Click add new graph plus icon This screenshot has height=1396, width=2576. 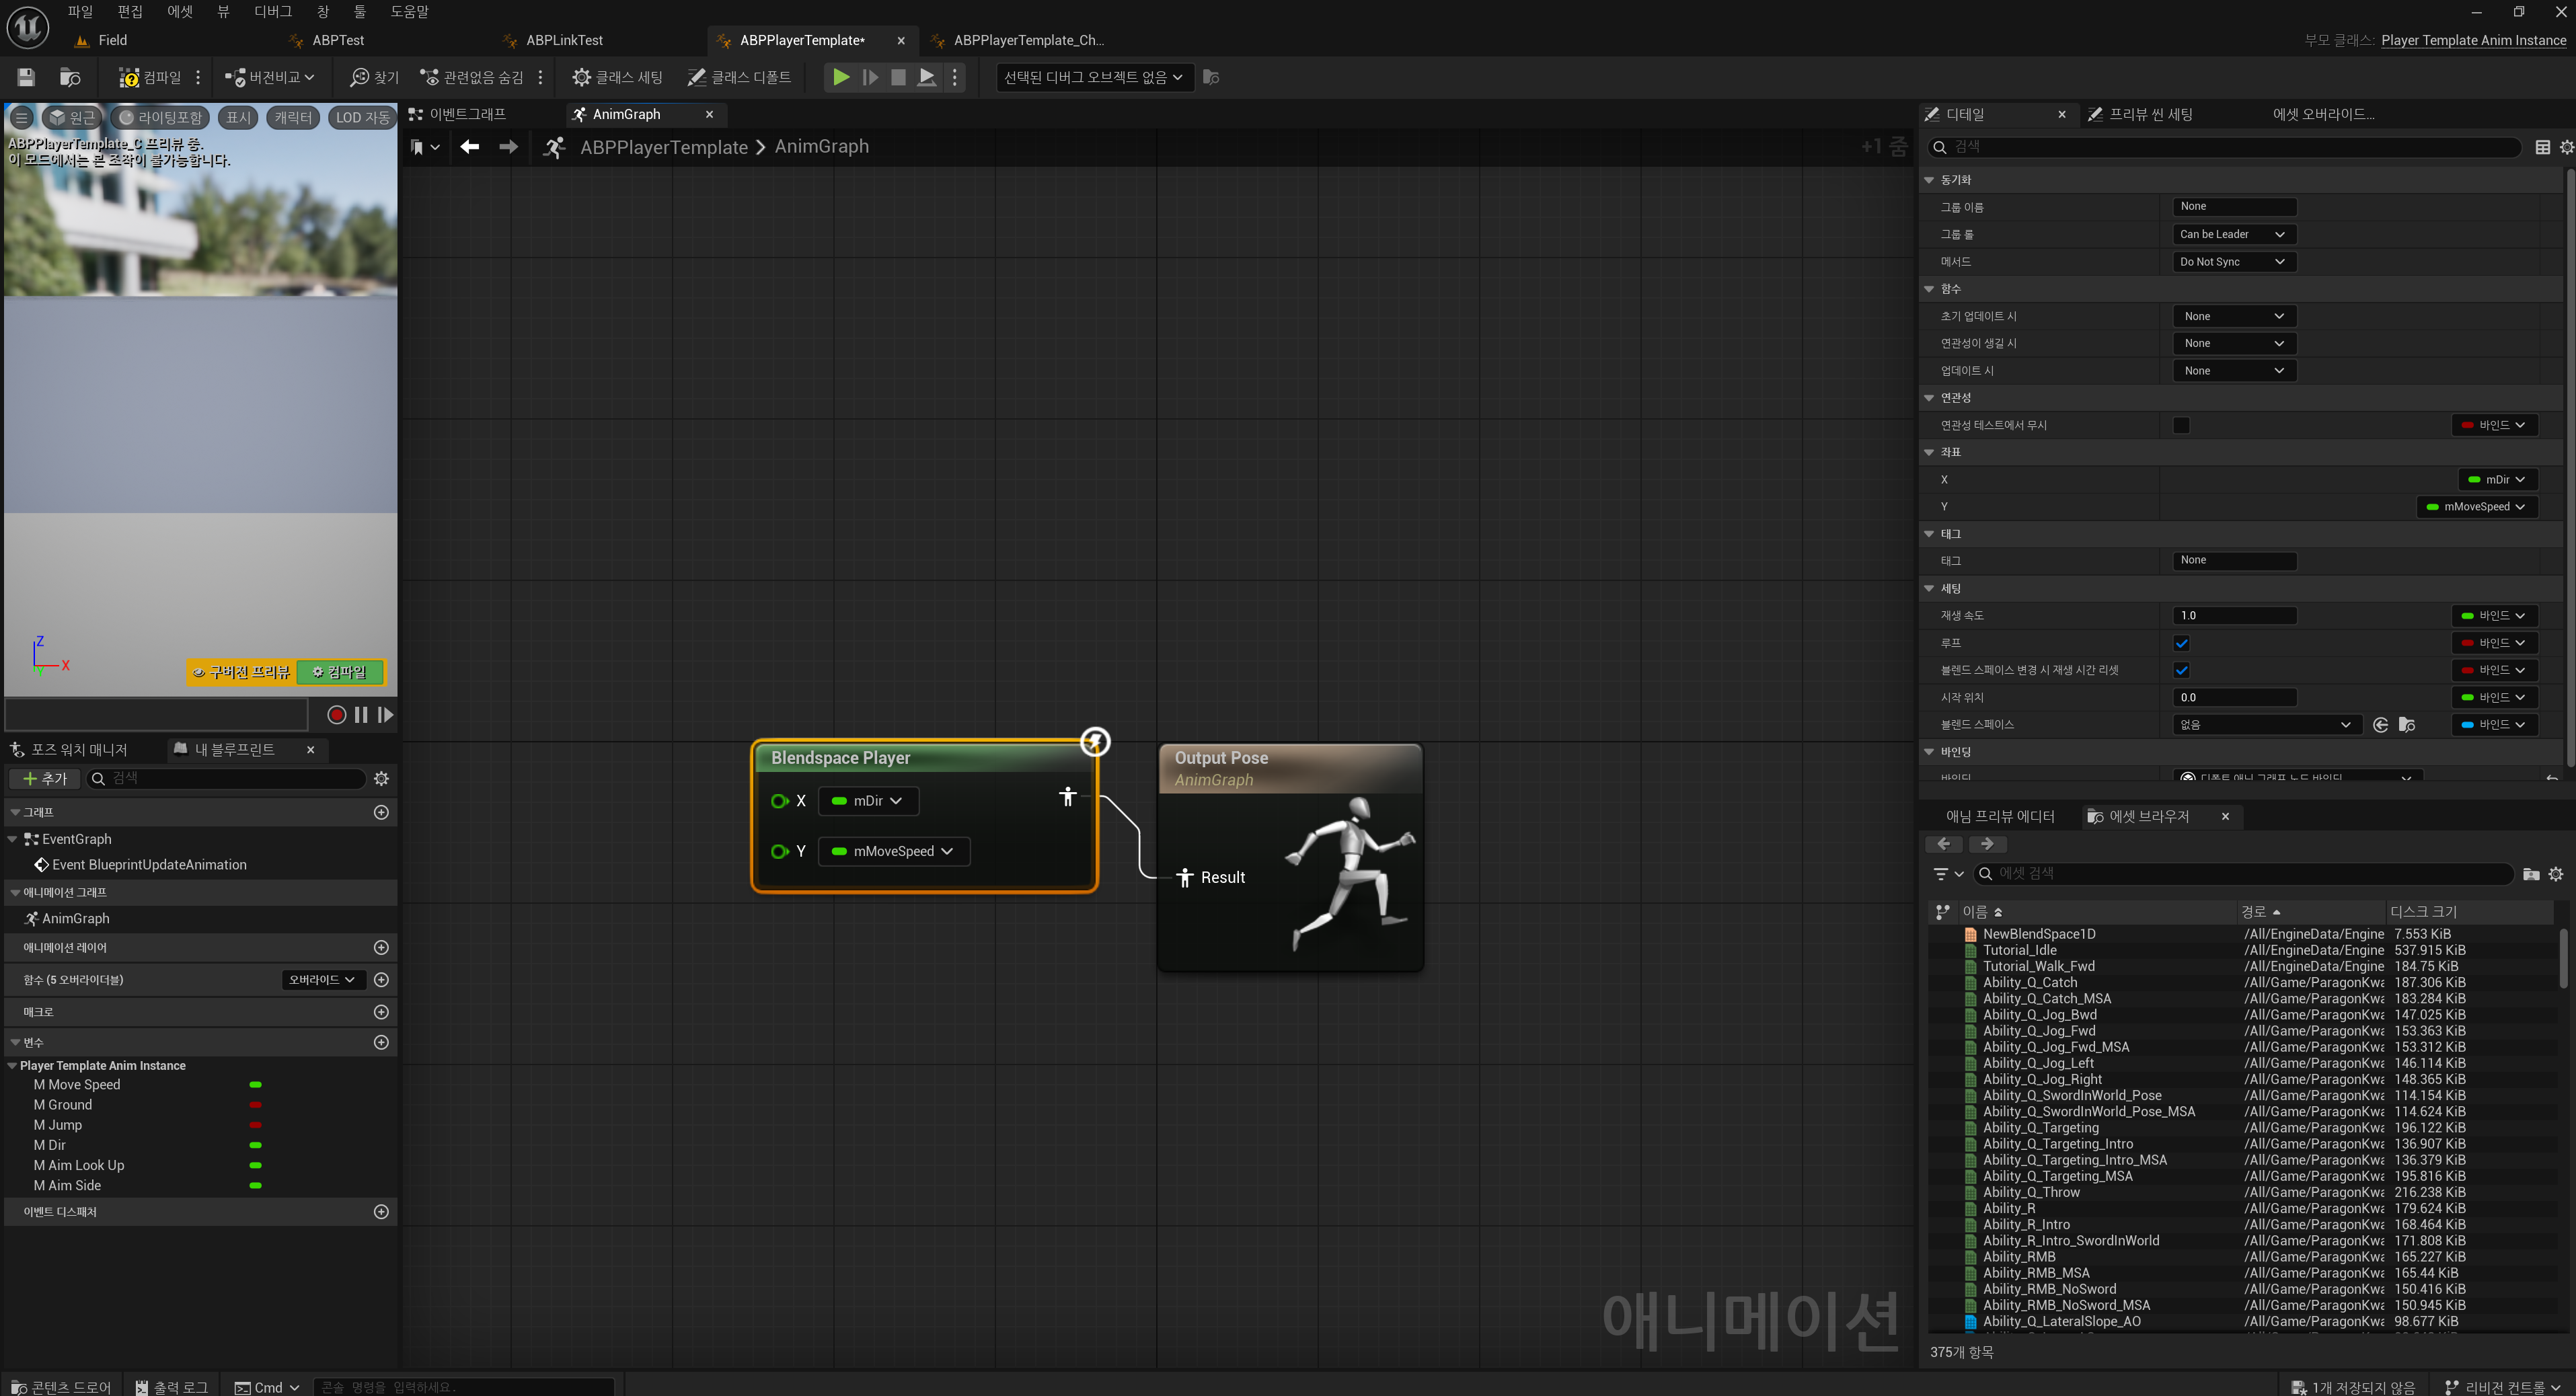(381, 812)
